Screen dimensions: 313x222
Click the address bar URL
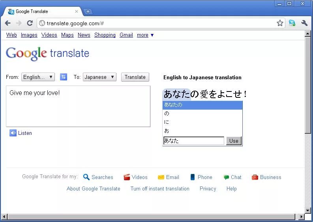(75, 24)
